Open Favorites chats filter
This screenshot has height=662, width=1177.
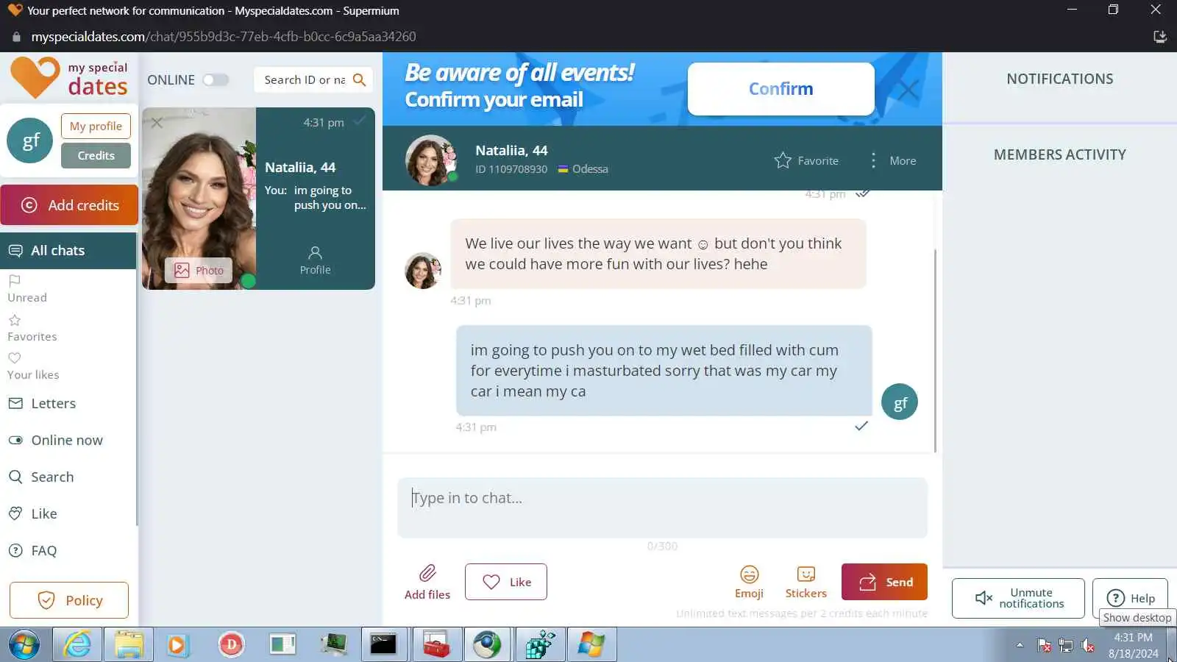point(32,328)
